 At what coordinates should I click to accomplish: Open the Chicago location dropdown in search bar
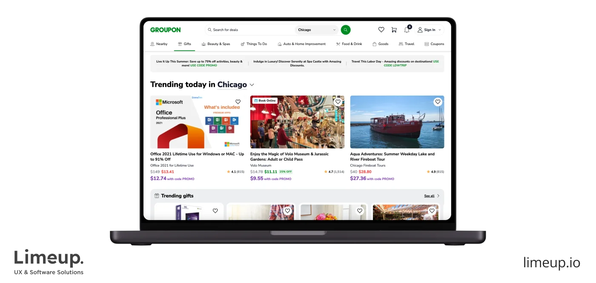coord(316,30)
